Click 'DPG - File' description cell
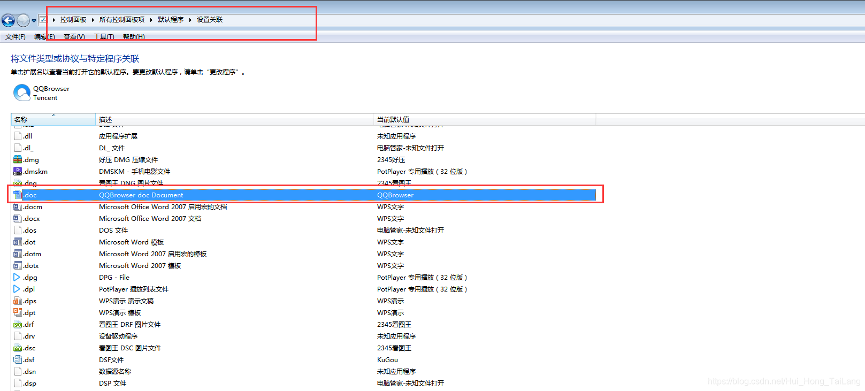The width and height of the screenshot is (865, 391). click(114, 278)
